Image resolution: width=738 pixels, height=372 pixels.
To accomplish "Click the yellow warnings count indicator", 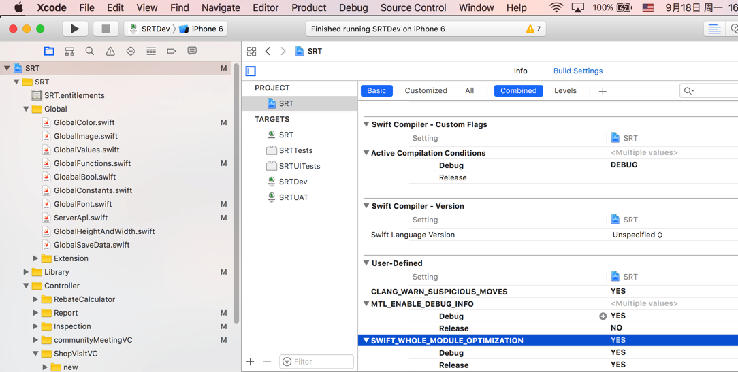I will pos(533,29).
